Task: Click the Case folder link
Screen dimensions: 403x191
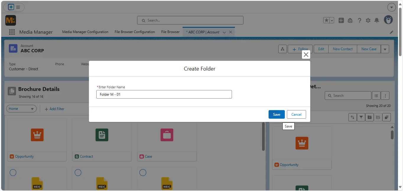Action: pos(148,156)
